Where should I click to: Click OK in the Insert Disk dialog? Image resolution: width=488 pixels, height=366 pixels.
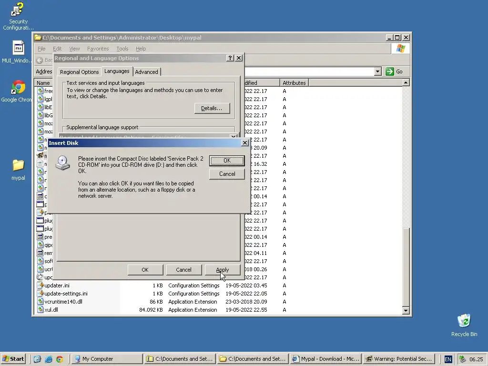pyautogui.click(x=226, y=161)
